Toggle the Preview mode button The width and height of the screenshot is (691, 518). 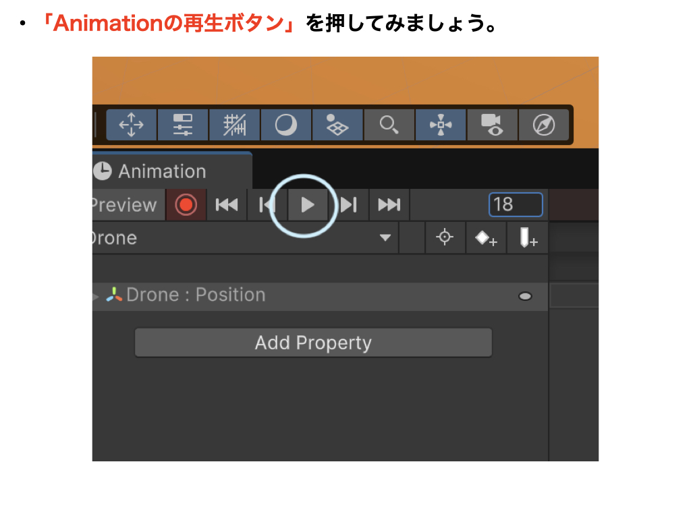click(x=125, y=205)
